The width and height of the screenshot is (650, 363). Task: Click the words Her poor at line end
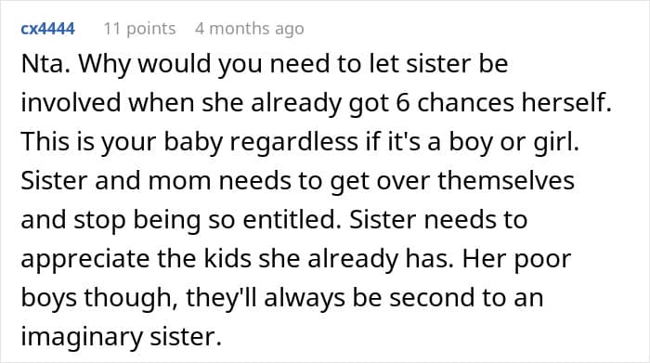click(516, 259)
